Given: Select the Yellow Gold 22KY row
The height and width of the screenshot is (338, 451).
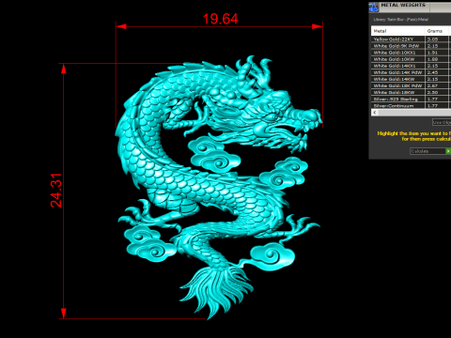Looking at the screenshot, I should [x=411, y=39].
